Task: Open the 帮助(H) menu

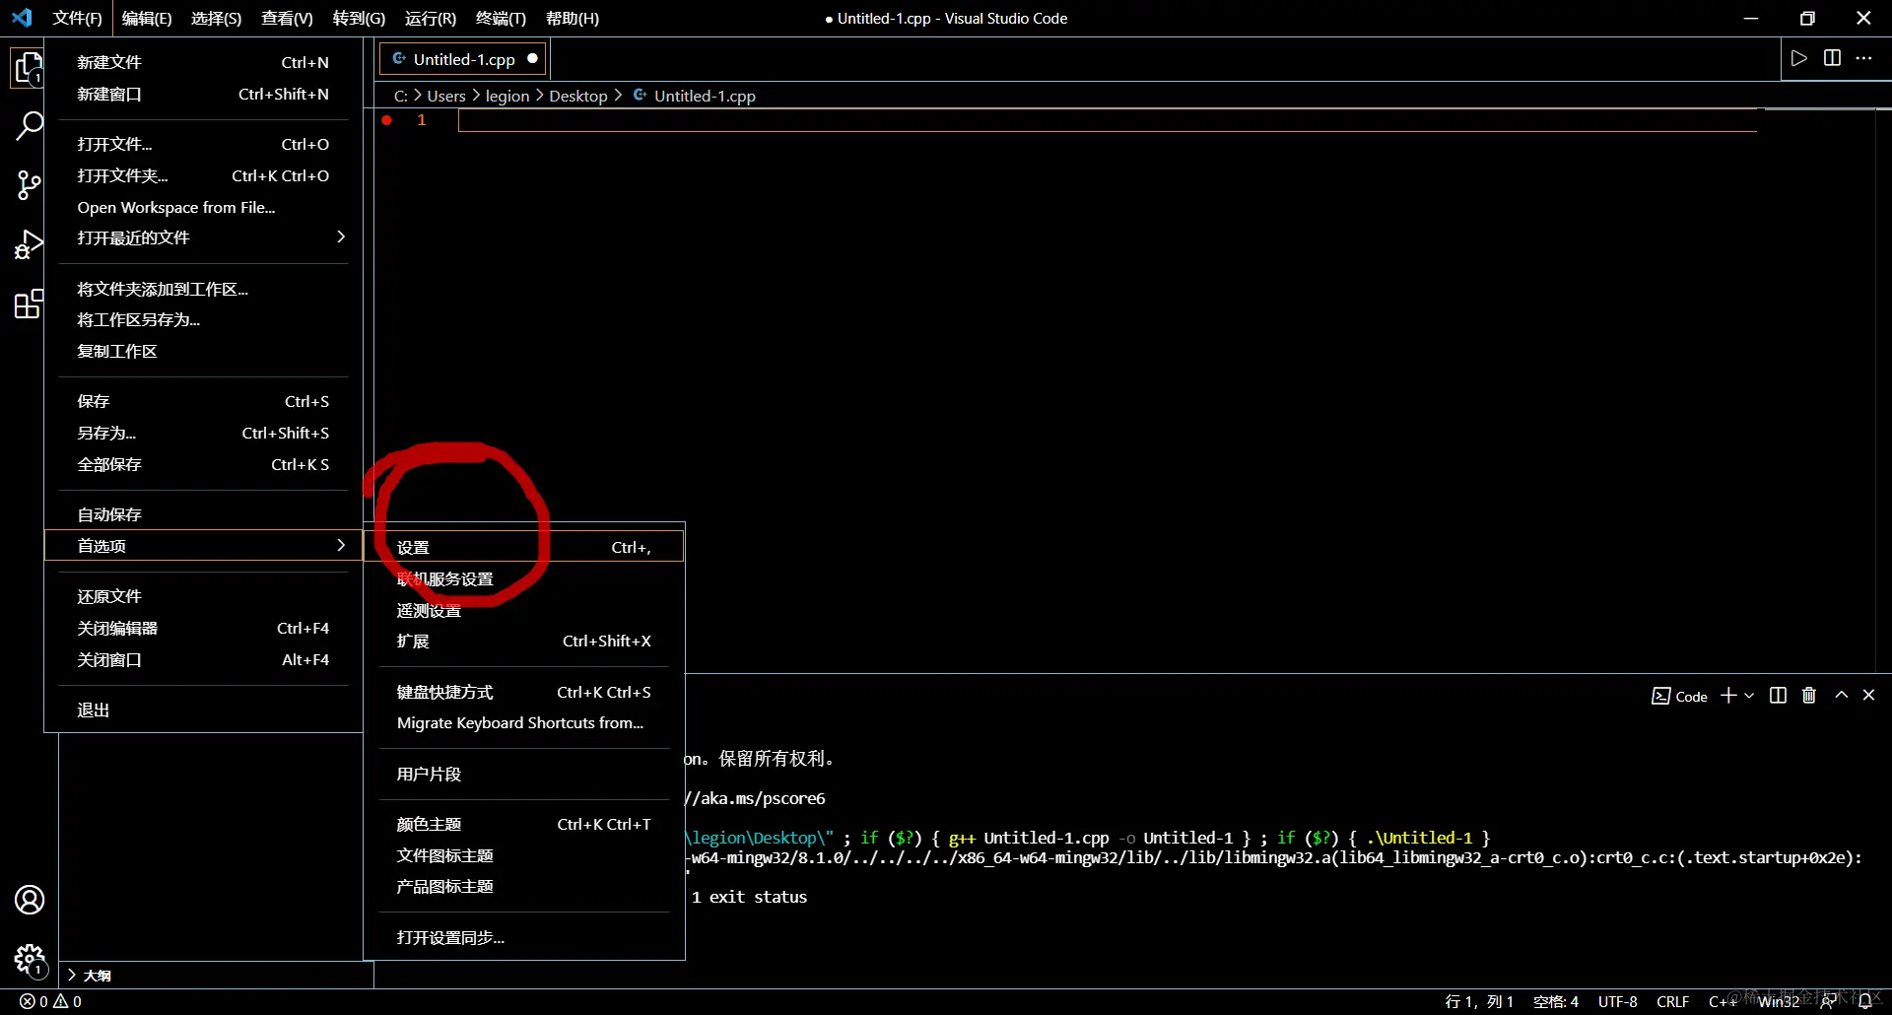Action: tap(572, 18)
